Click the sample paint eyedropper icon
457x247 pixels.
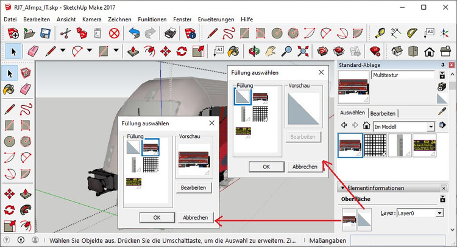point(442,111)
